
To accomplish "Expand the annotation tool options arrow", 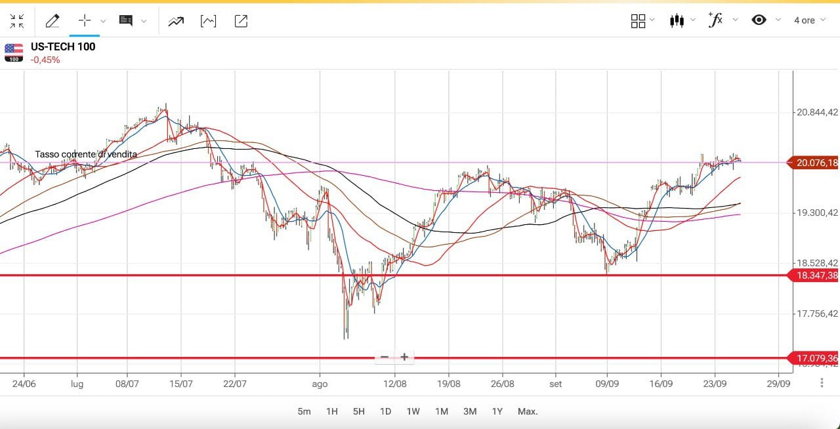I will point(144,21).
